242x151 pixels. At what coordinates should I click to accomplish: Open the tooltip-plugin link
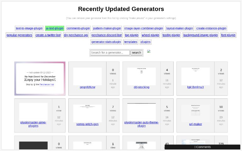tap(171, 35)
